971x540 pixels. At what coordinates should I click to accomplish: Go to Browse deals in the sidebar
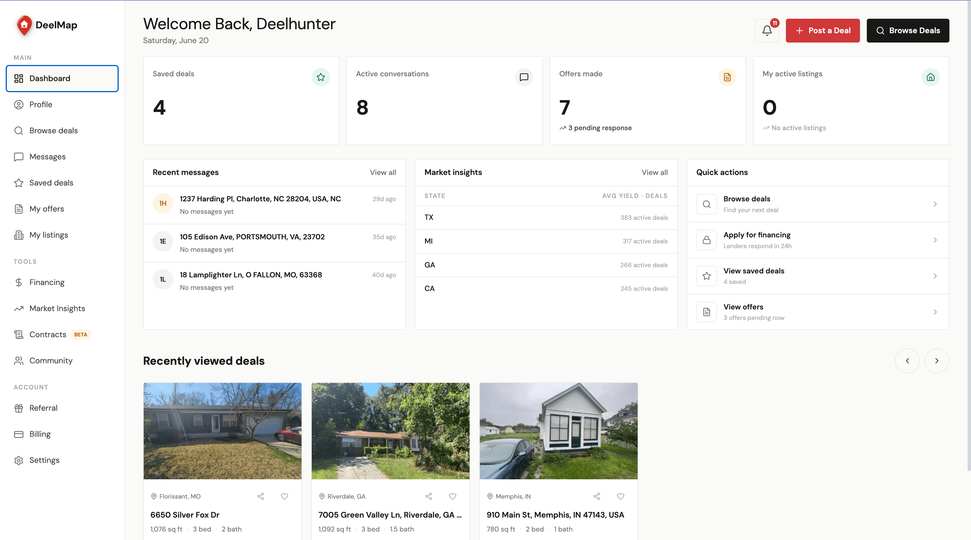pyautogui.click(x=62, y=131)
